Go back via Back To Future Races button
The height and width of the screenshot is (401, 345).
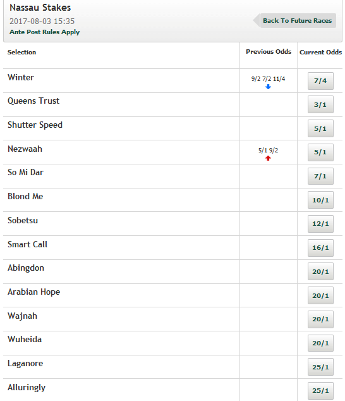tap(298, 20)
